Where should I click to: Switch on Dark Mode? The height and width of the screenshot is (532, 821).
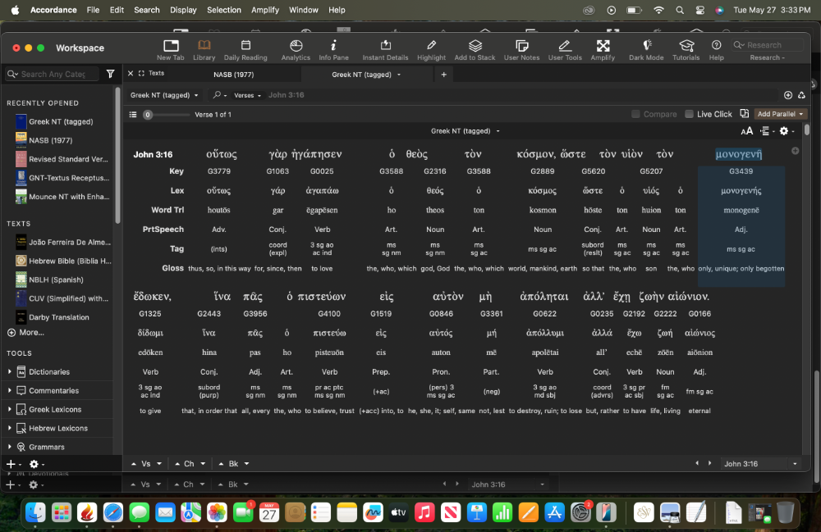[646, 50]
